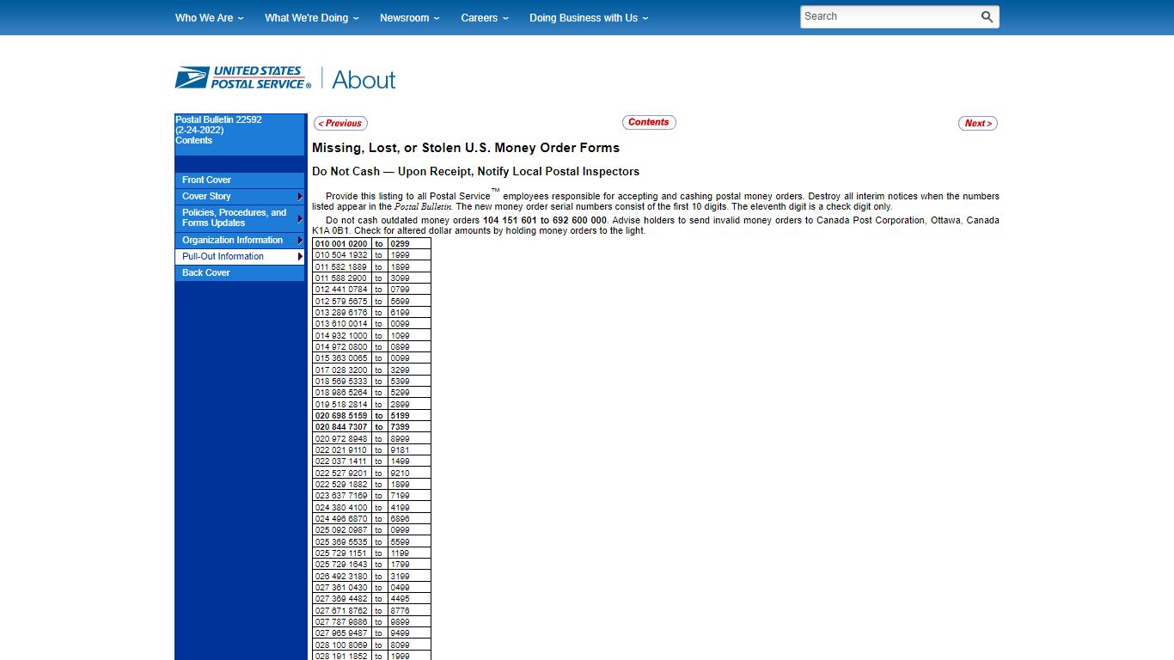Click bold serial number 020 844 7307
The height and width of the screenshot is (660, 1174).
(341, 427)
